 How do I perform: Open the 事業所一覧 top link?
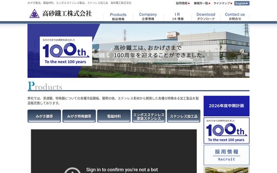[202, 3]
